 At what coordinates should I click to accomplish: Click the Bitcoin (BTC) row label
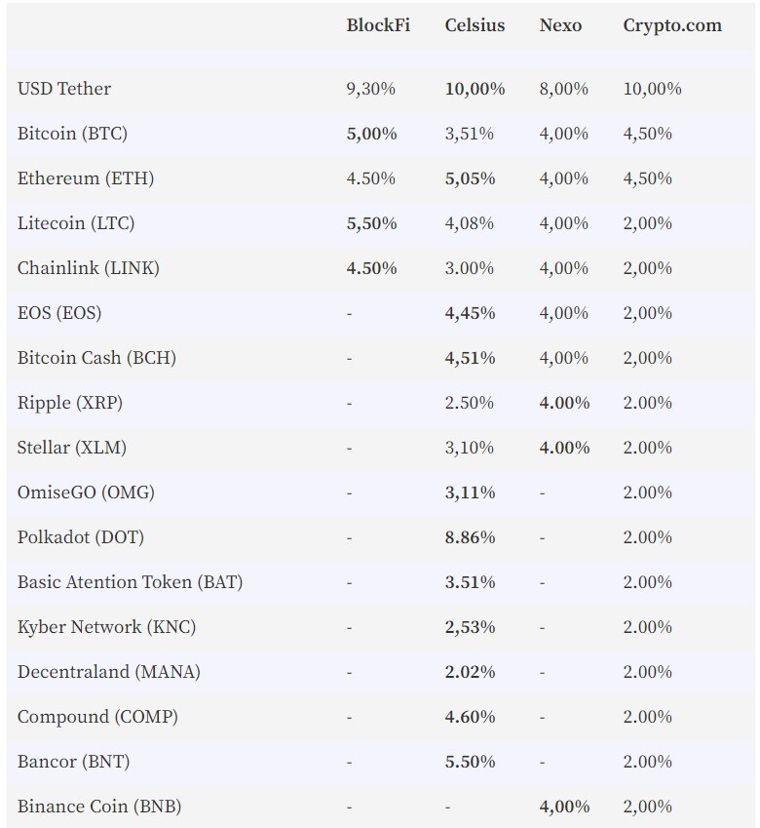point(72,134)
